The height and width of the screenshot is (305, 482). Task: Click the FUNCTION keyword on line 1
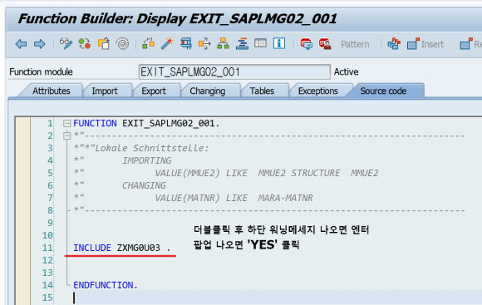pos(95,123)
